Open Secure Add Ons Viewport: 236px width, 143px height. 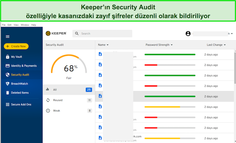point(21,104)
